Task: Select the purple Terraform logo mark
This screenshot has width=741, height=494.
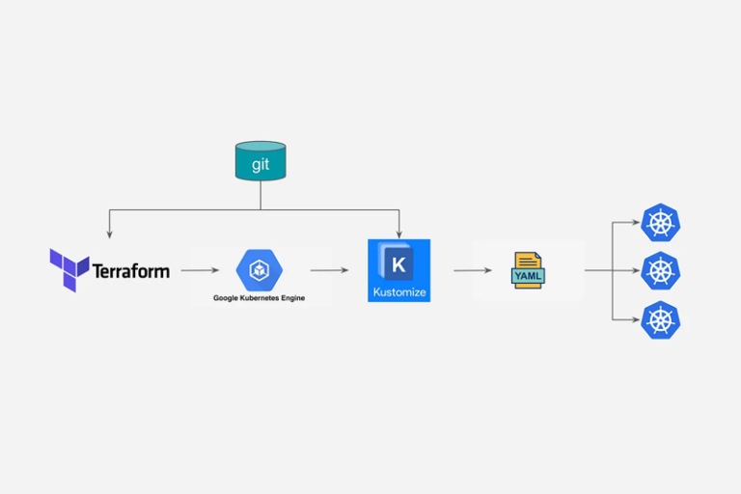Action: [69, 270]
